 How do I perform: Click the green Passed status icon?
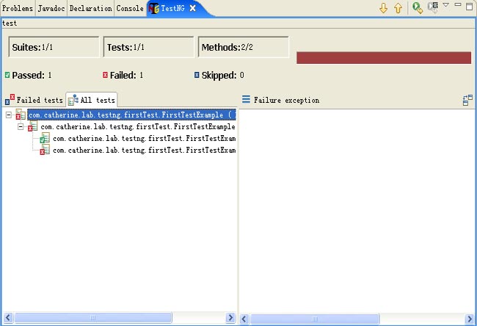tap(7, 75)
